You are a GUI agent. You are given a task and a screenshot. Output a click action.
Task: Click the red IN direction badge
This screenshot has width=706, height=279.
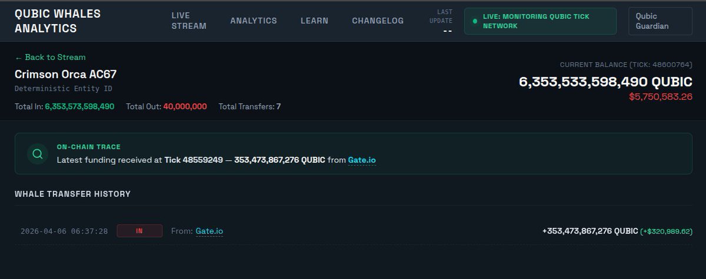[139, 231]
